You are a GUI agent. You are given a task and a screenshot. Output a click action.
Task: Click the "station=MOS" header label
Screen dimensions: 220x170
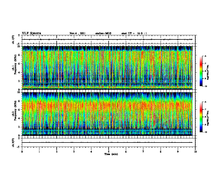[x=103, y=33]
